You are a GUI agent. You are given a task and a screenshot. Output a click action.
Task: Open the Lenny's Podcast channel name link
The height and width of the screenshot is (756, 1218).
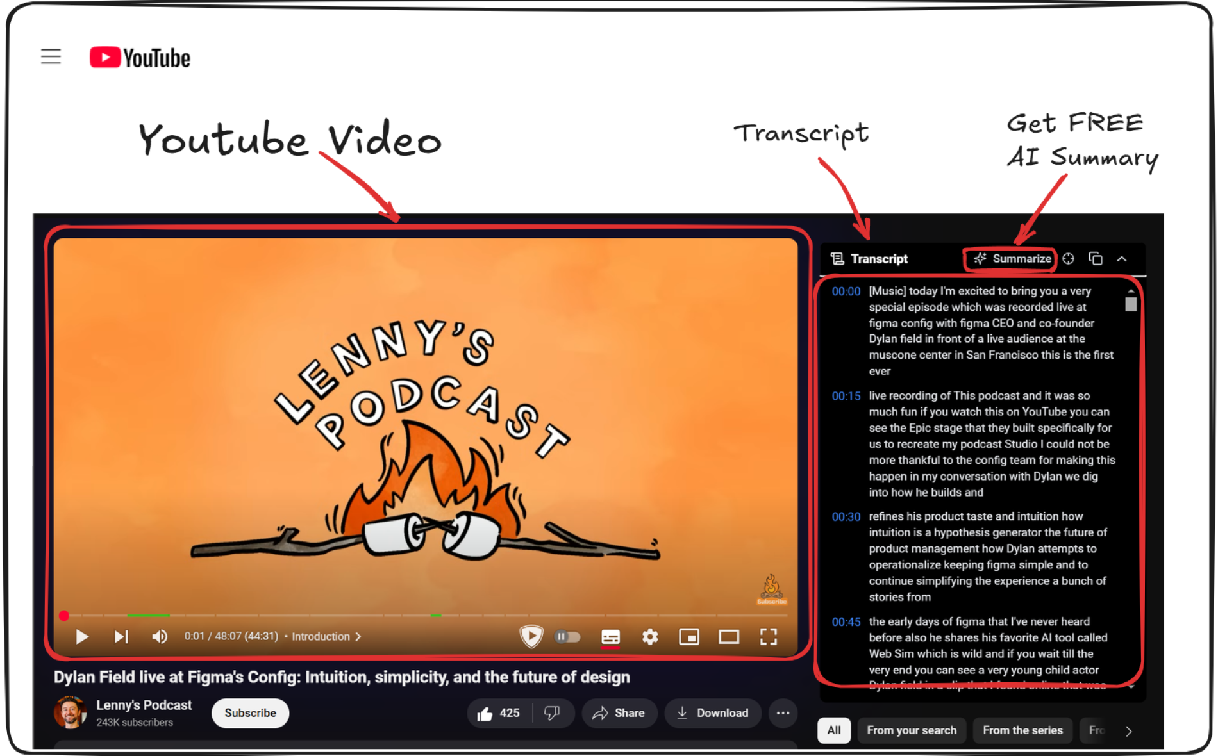click(144, 705)
